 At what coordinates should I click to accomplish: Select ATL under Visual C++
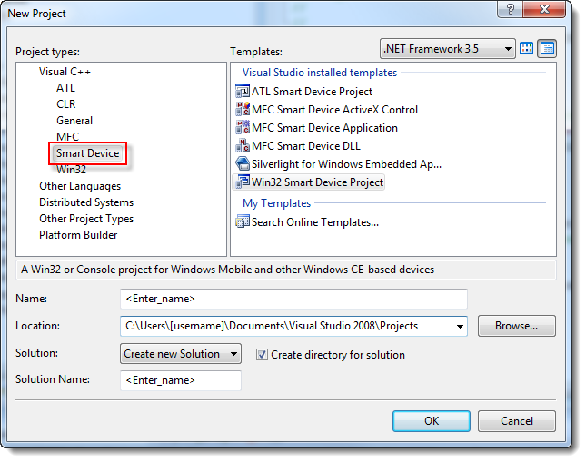pyautogui.click(x=65, y=88)
